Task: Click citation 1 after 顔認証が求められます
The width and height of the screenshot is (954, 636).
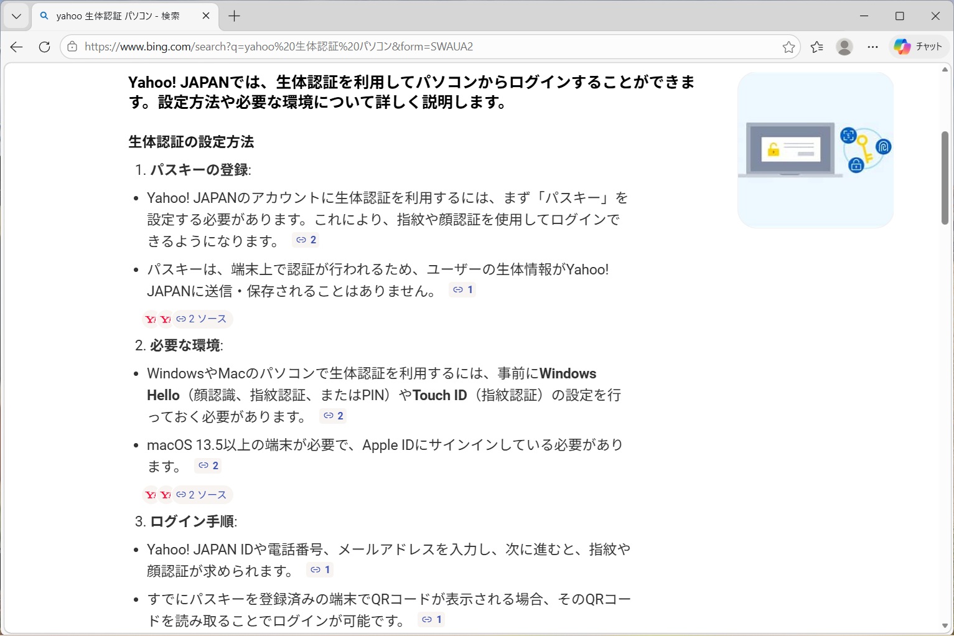Action: (320, 569)
